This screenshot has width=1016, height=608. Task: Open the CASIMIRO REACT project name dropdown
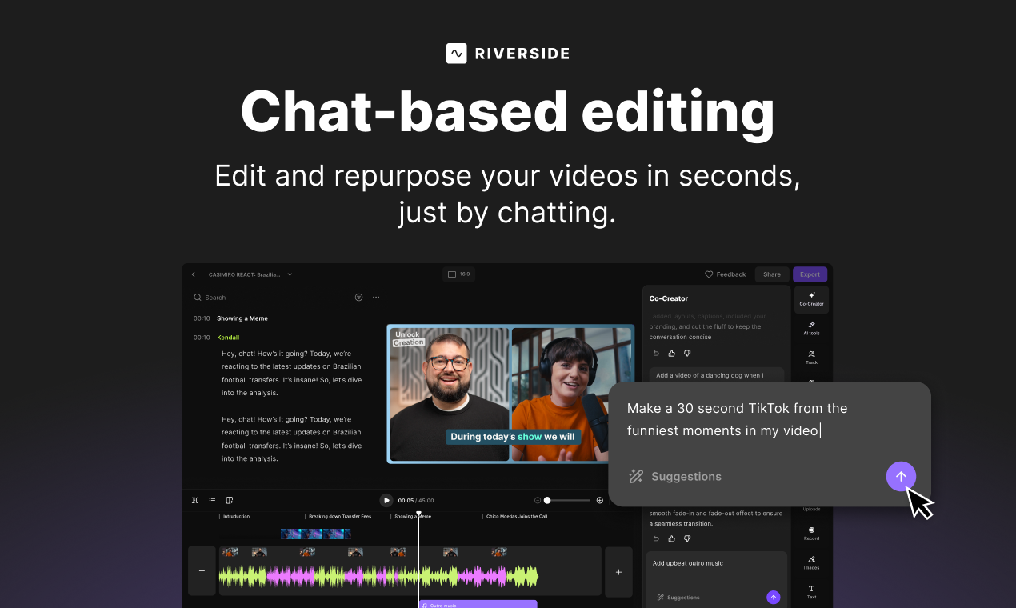tap(289, 274)
